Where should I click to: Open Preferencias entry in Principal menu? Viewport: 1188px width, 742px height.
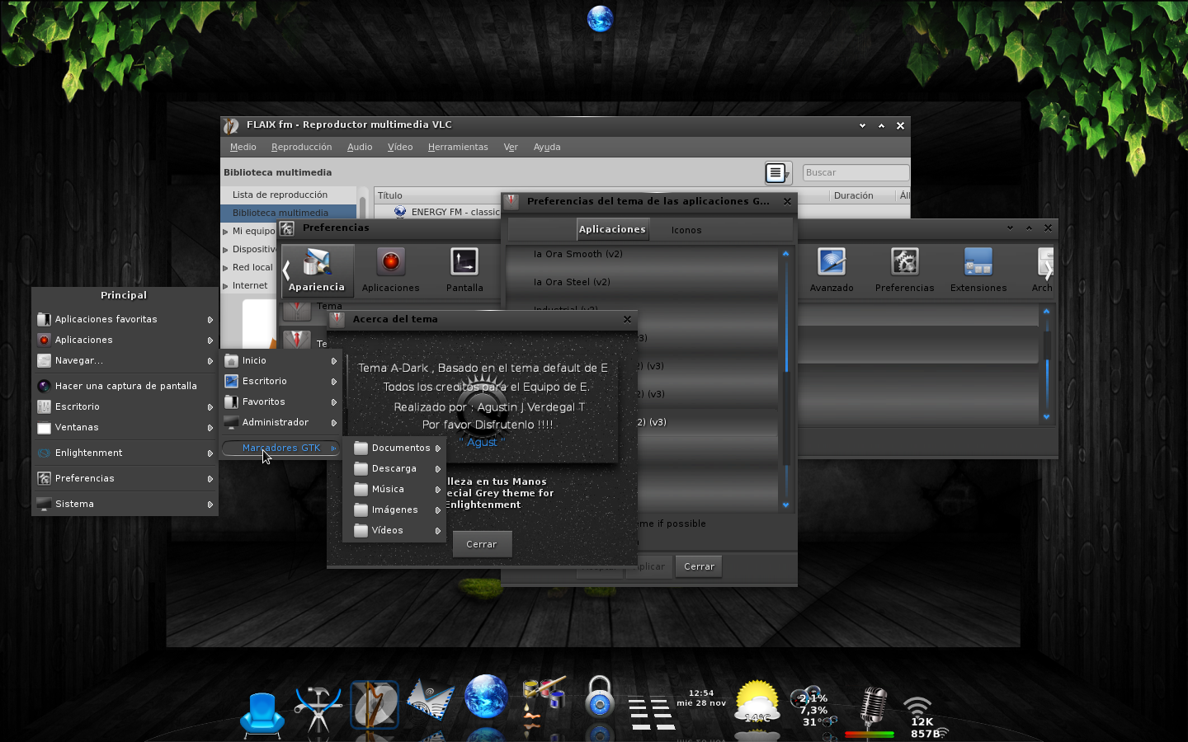tap(125, 478)
